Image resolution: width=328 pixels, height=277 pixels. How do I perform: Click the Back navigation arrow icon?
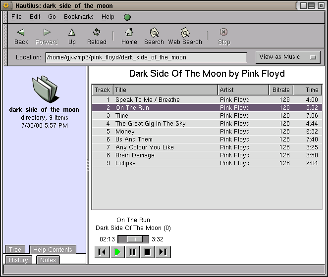(x=21, y=33)
